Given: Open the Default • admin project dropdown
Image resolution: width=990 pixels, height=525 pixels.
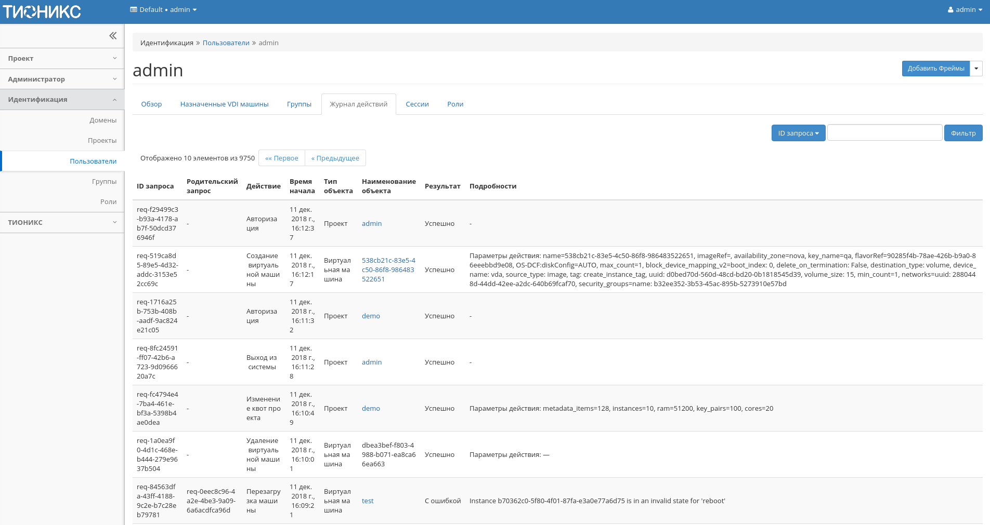Looking at the screenshot, I should point(163,10).
